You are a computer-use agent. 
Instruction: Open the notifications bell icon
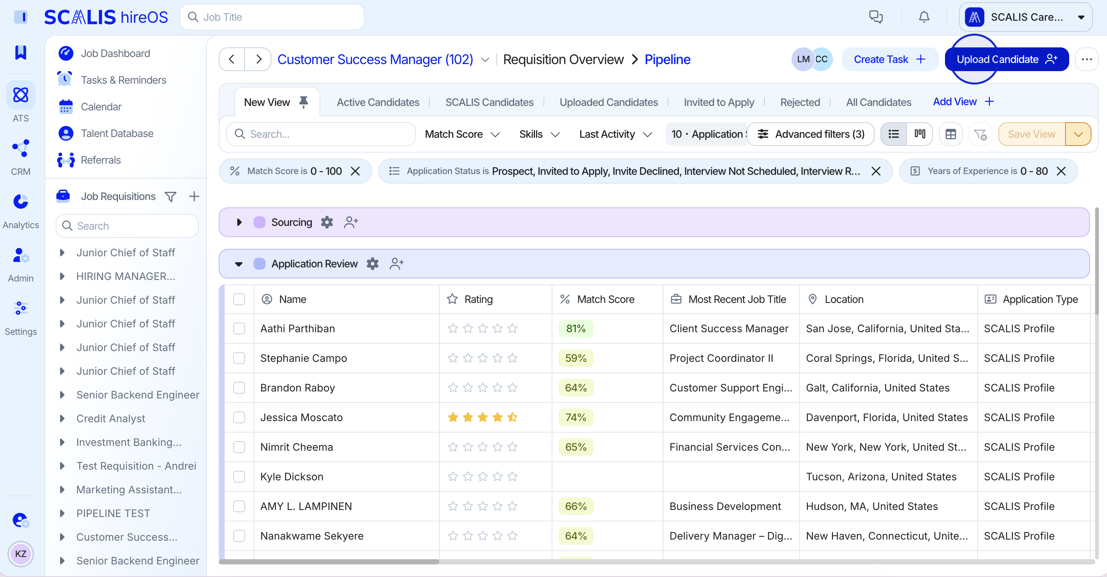click(923, 17)
